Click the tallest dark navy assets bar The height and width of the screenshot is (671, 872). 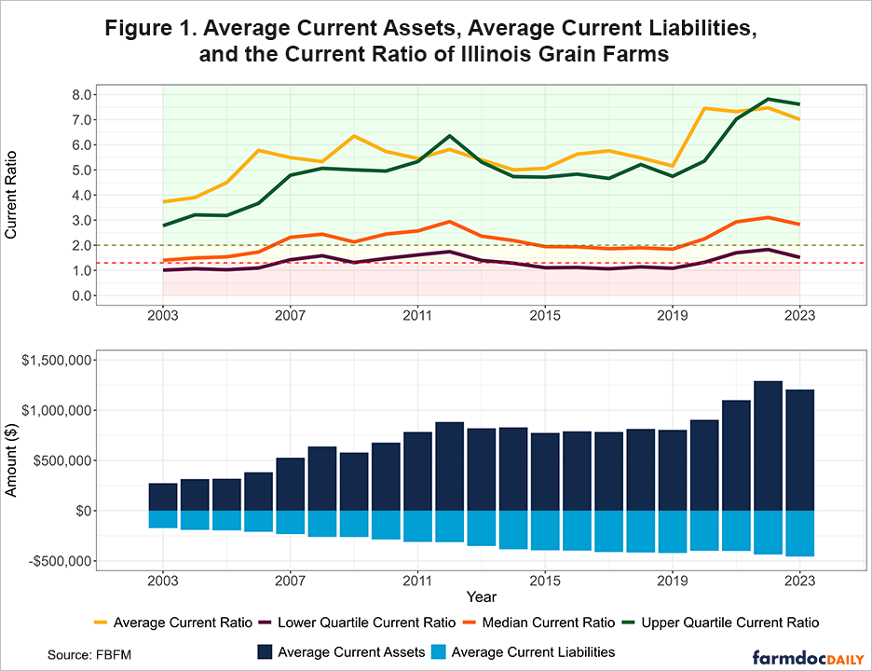click(x=768, y=445)
